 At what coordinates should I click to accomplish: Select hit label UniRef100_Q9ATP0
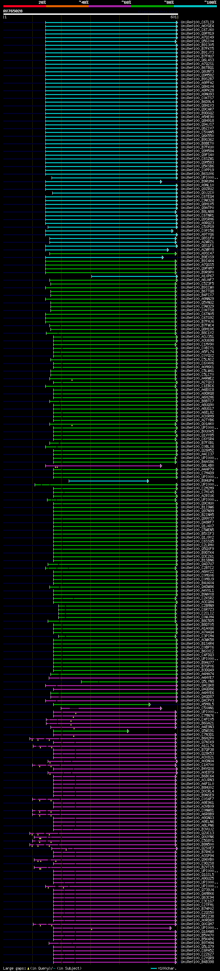(197, 208)
